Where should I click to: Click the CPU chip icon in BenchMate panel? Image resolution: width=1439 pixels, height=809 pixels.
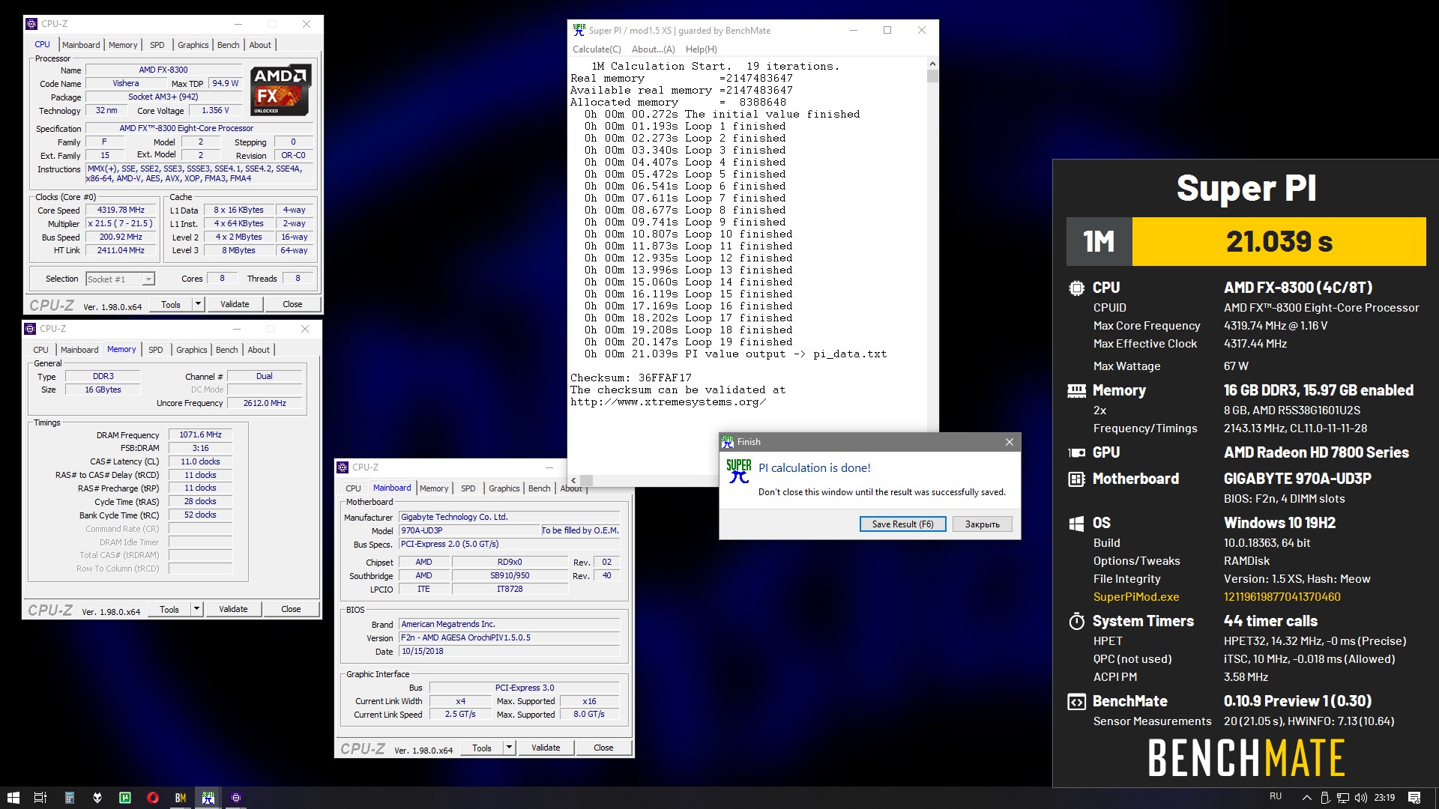[1076, 288]
